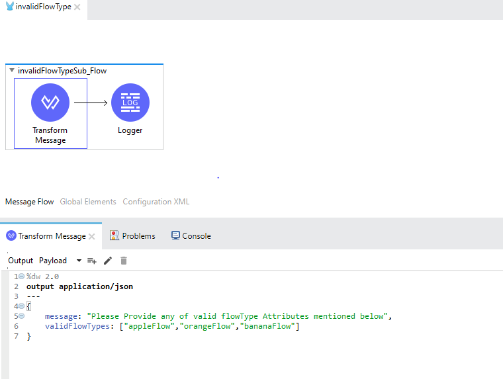
Task: Close the invalidFlowType editor tab
Action: coord(77,7)
